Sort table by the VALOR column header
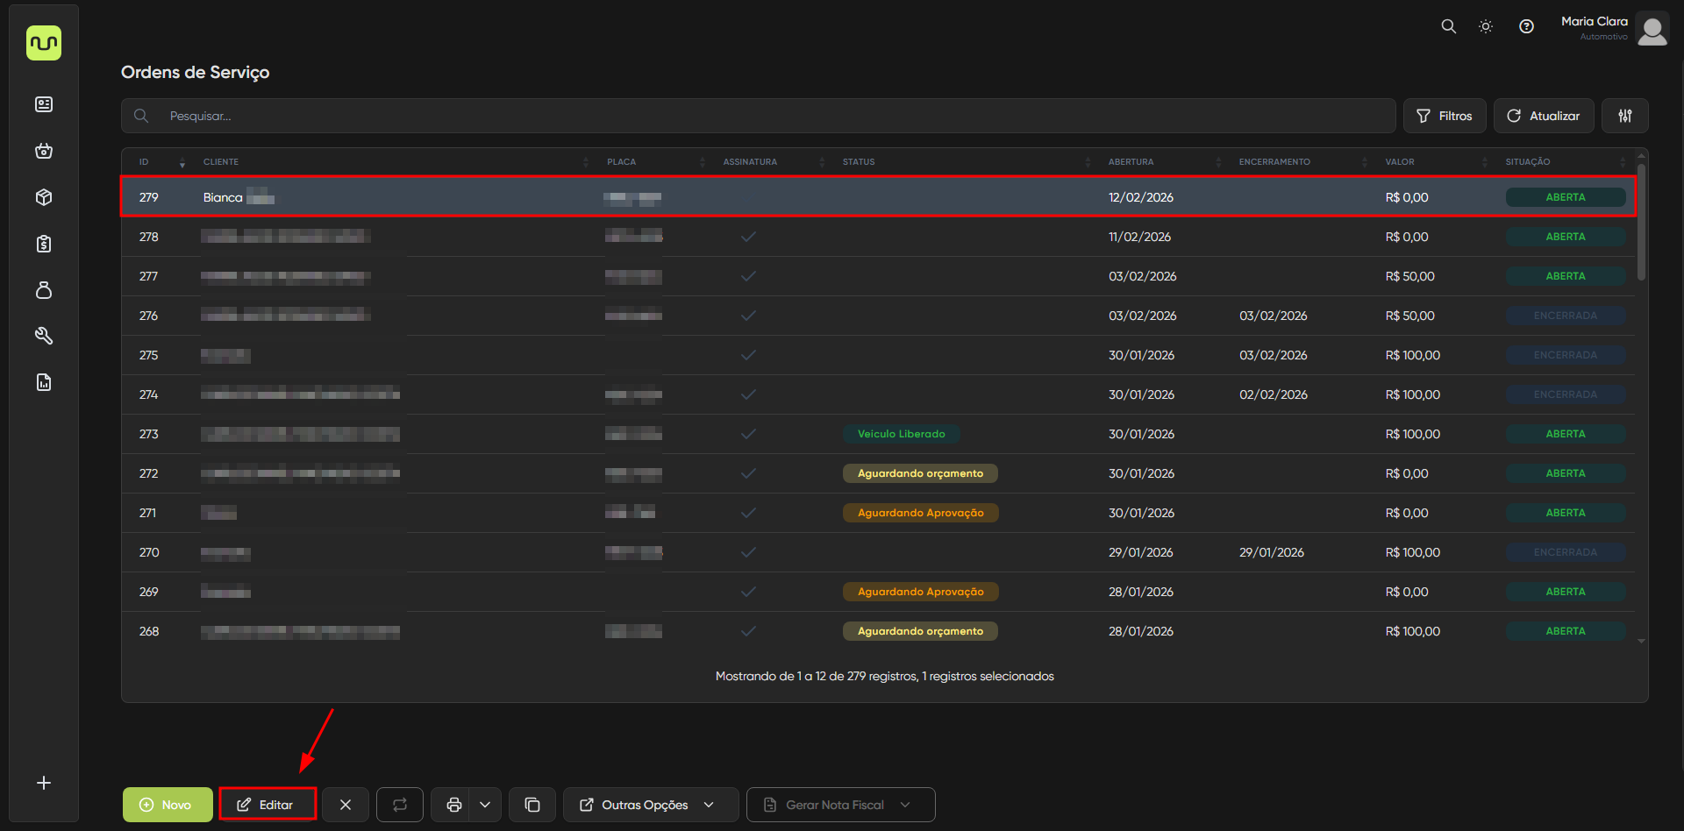This screenshot has width=1684, height=831. click(x=1399, y=162)
